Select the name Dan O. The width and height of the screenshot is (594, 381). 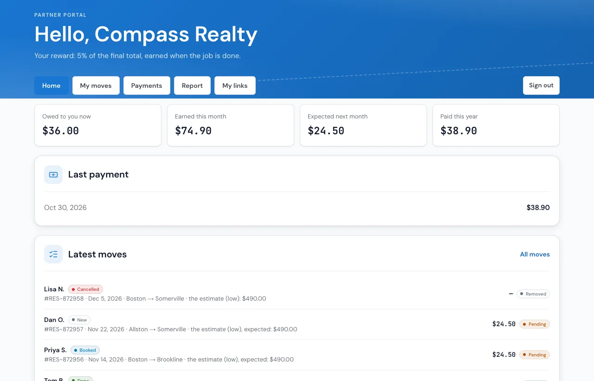coord(54,320)
